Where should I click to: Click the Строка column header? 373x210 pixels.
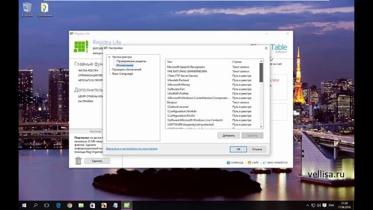pyautogui.click(x=237, y=62)
